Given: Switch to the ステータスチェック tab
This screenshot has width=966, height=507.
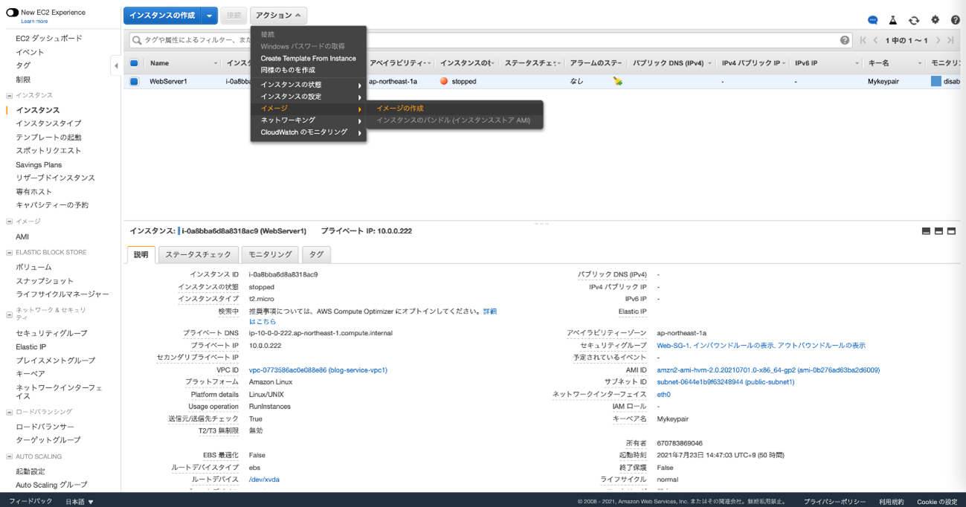Looking at the screenshot, I should point(198,254).
